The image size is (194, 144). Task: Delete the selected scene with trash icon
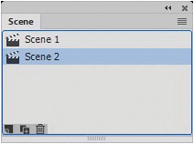pos(40,129)
